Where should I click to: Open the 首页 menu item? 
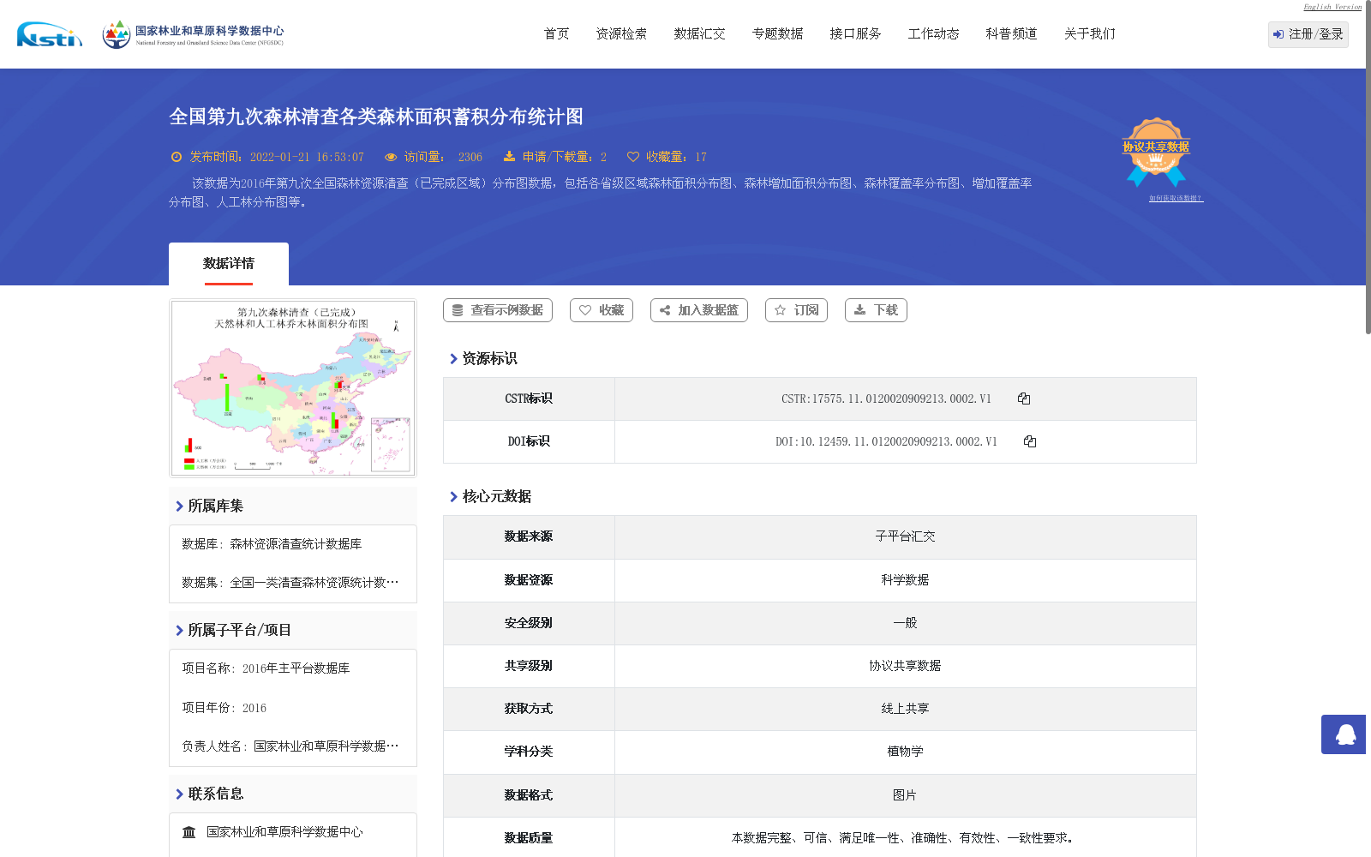556,34
